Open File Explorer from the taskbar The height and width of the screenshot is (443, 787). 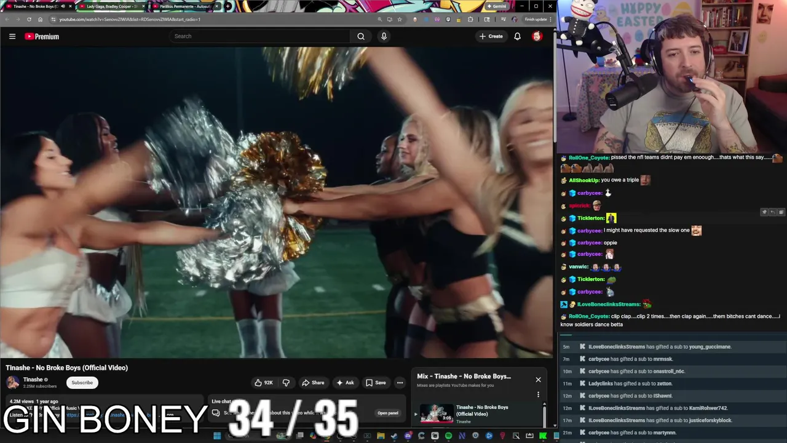coord(381,436)
